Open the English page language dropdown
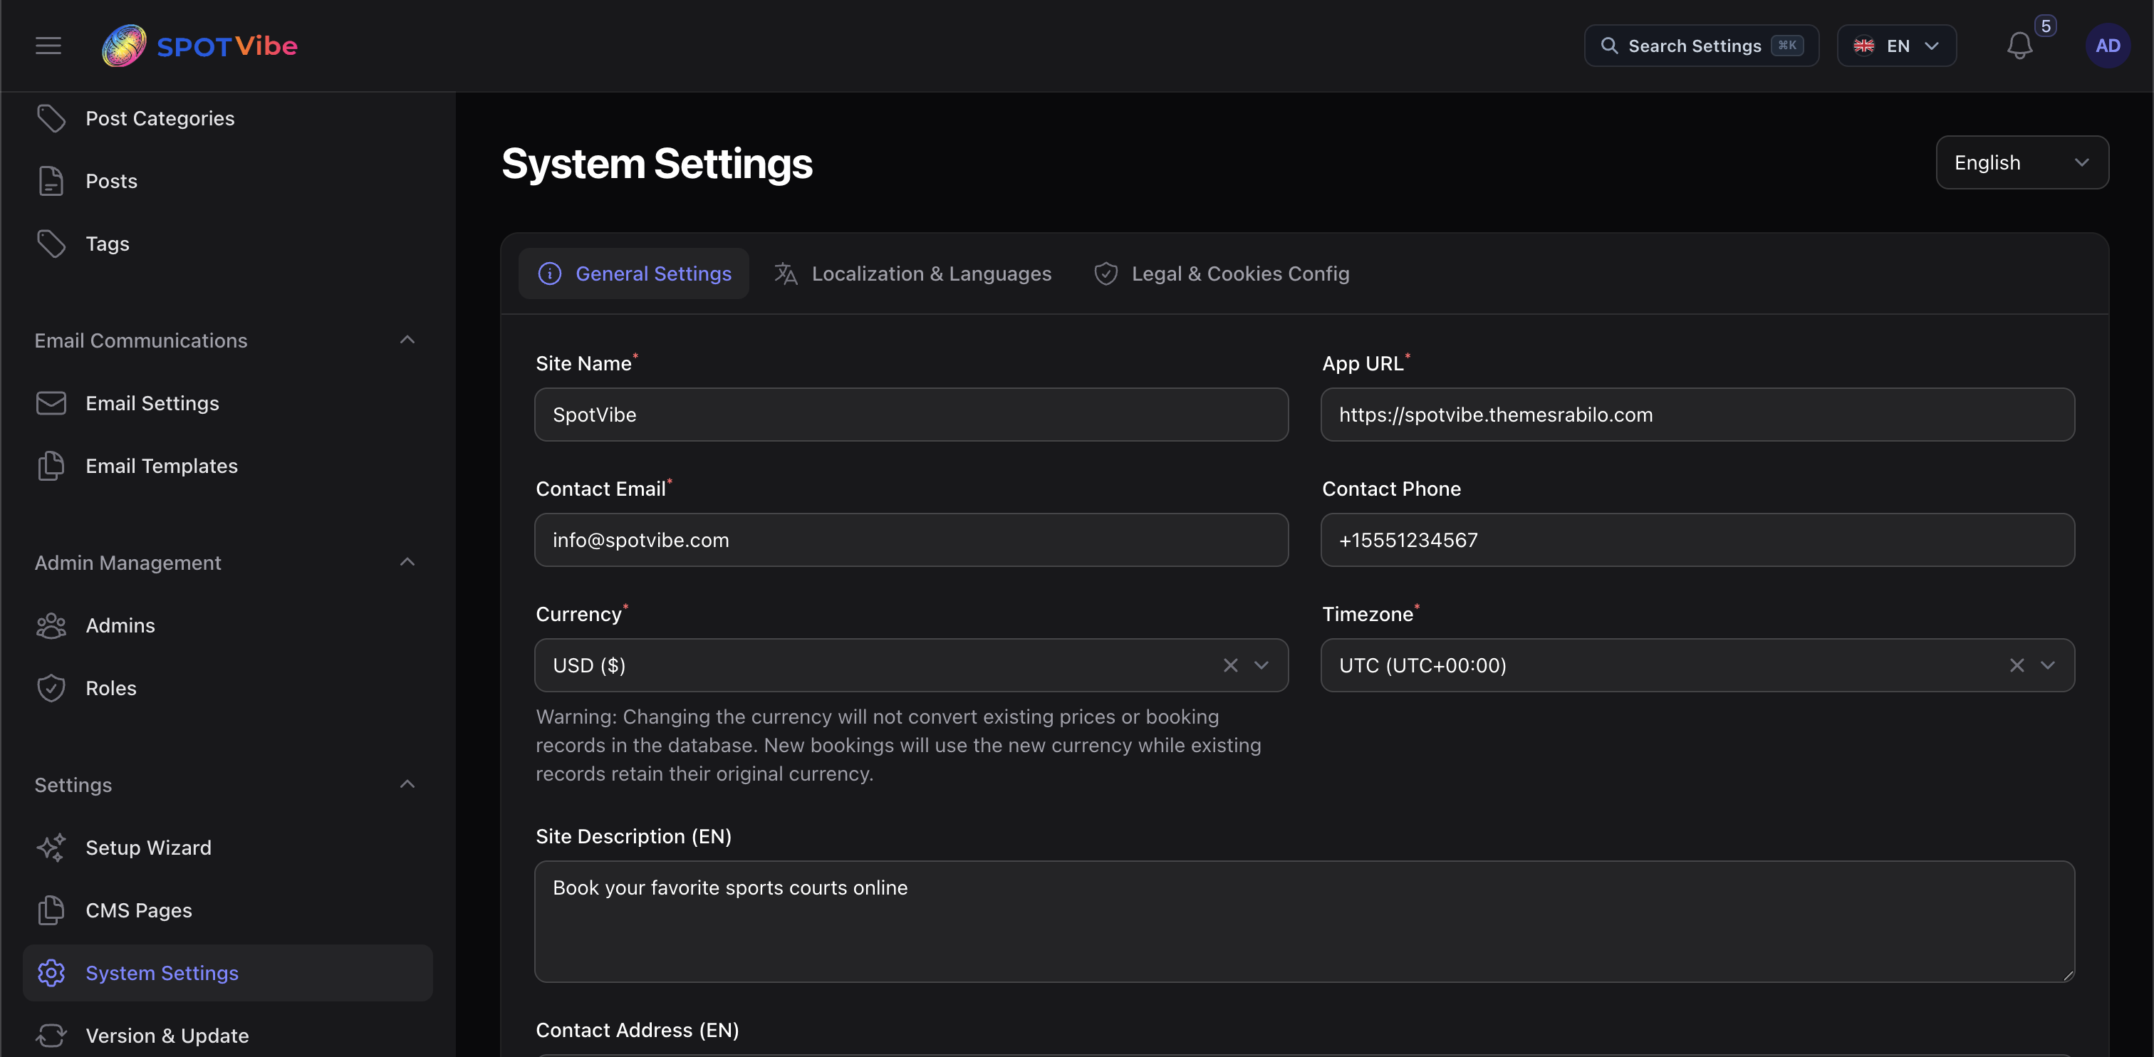 pyautogui.click(x=2022, y=162)
